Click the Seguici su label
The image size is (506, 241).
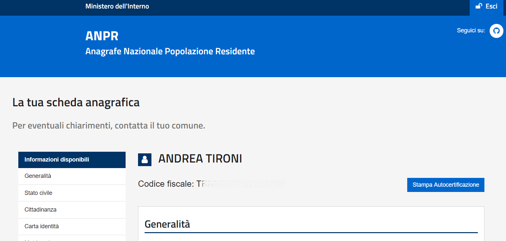471,30
